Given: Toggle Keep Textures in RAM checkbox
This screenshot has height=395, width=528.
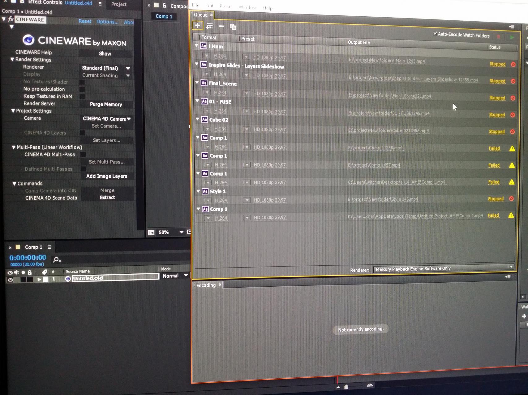Looking at the screenshot, I should point(82,97).
